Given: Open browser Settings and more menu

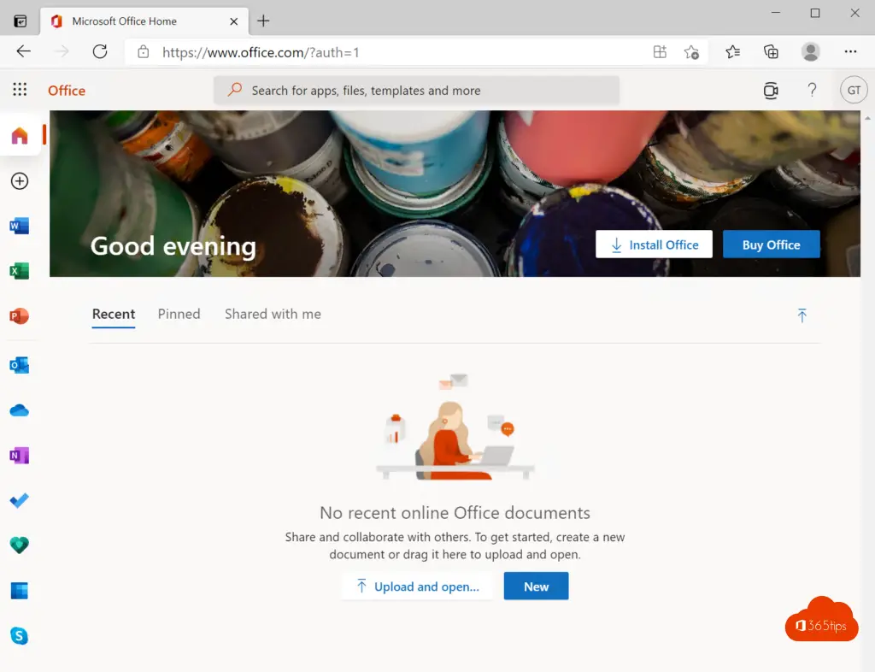Looking at the screenshot, I should pos(850,52).
